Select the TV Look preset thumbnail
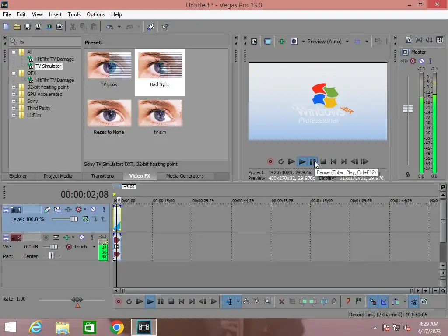 click(109, 66)
